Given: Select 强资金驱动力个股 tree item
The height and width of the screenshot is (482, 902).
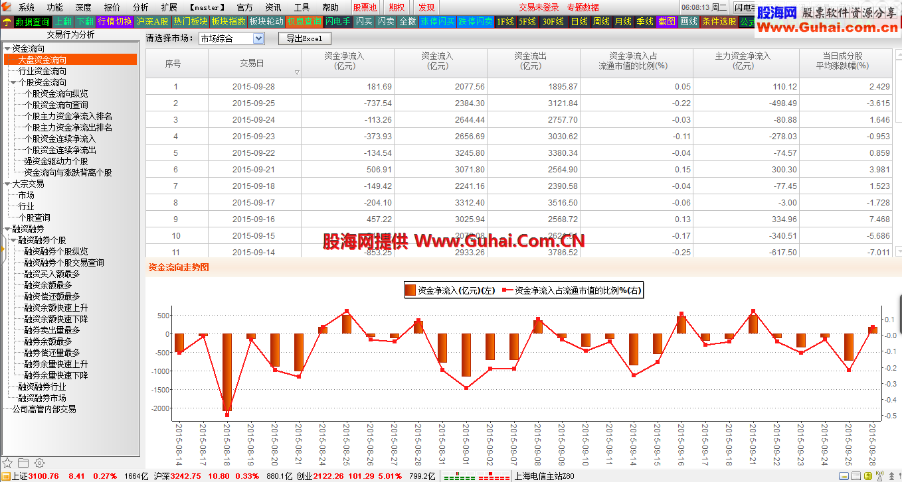Looking at the screenshot, I should click(x=56, y=162).
